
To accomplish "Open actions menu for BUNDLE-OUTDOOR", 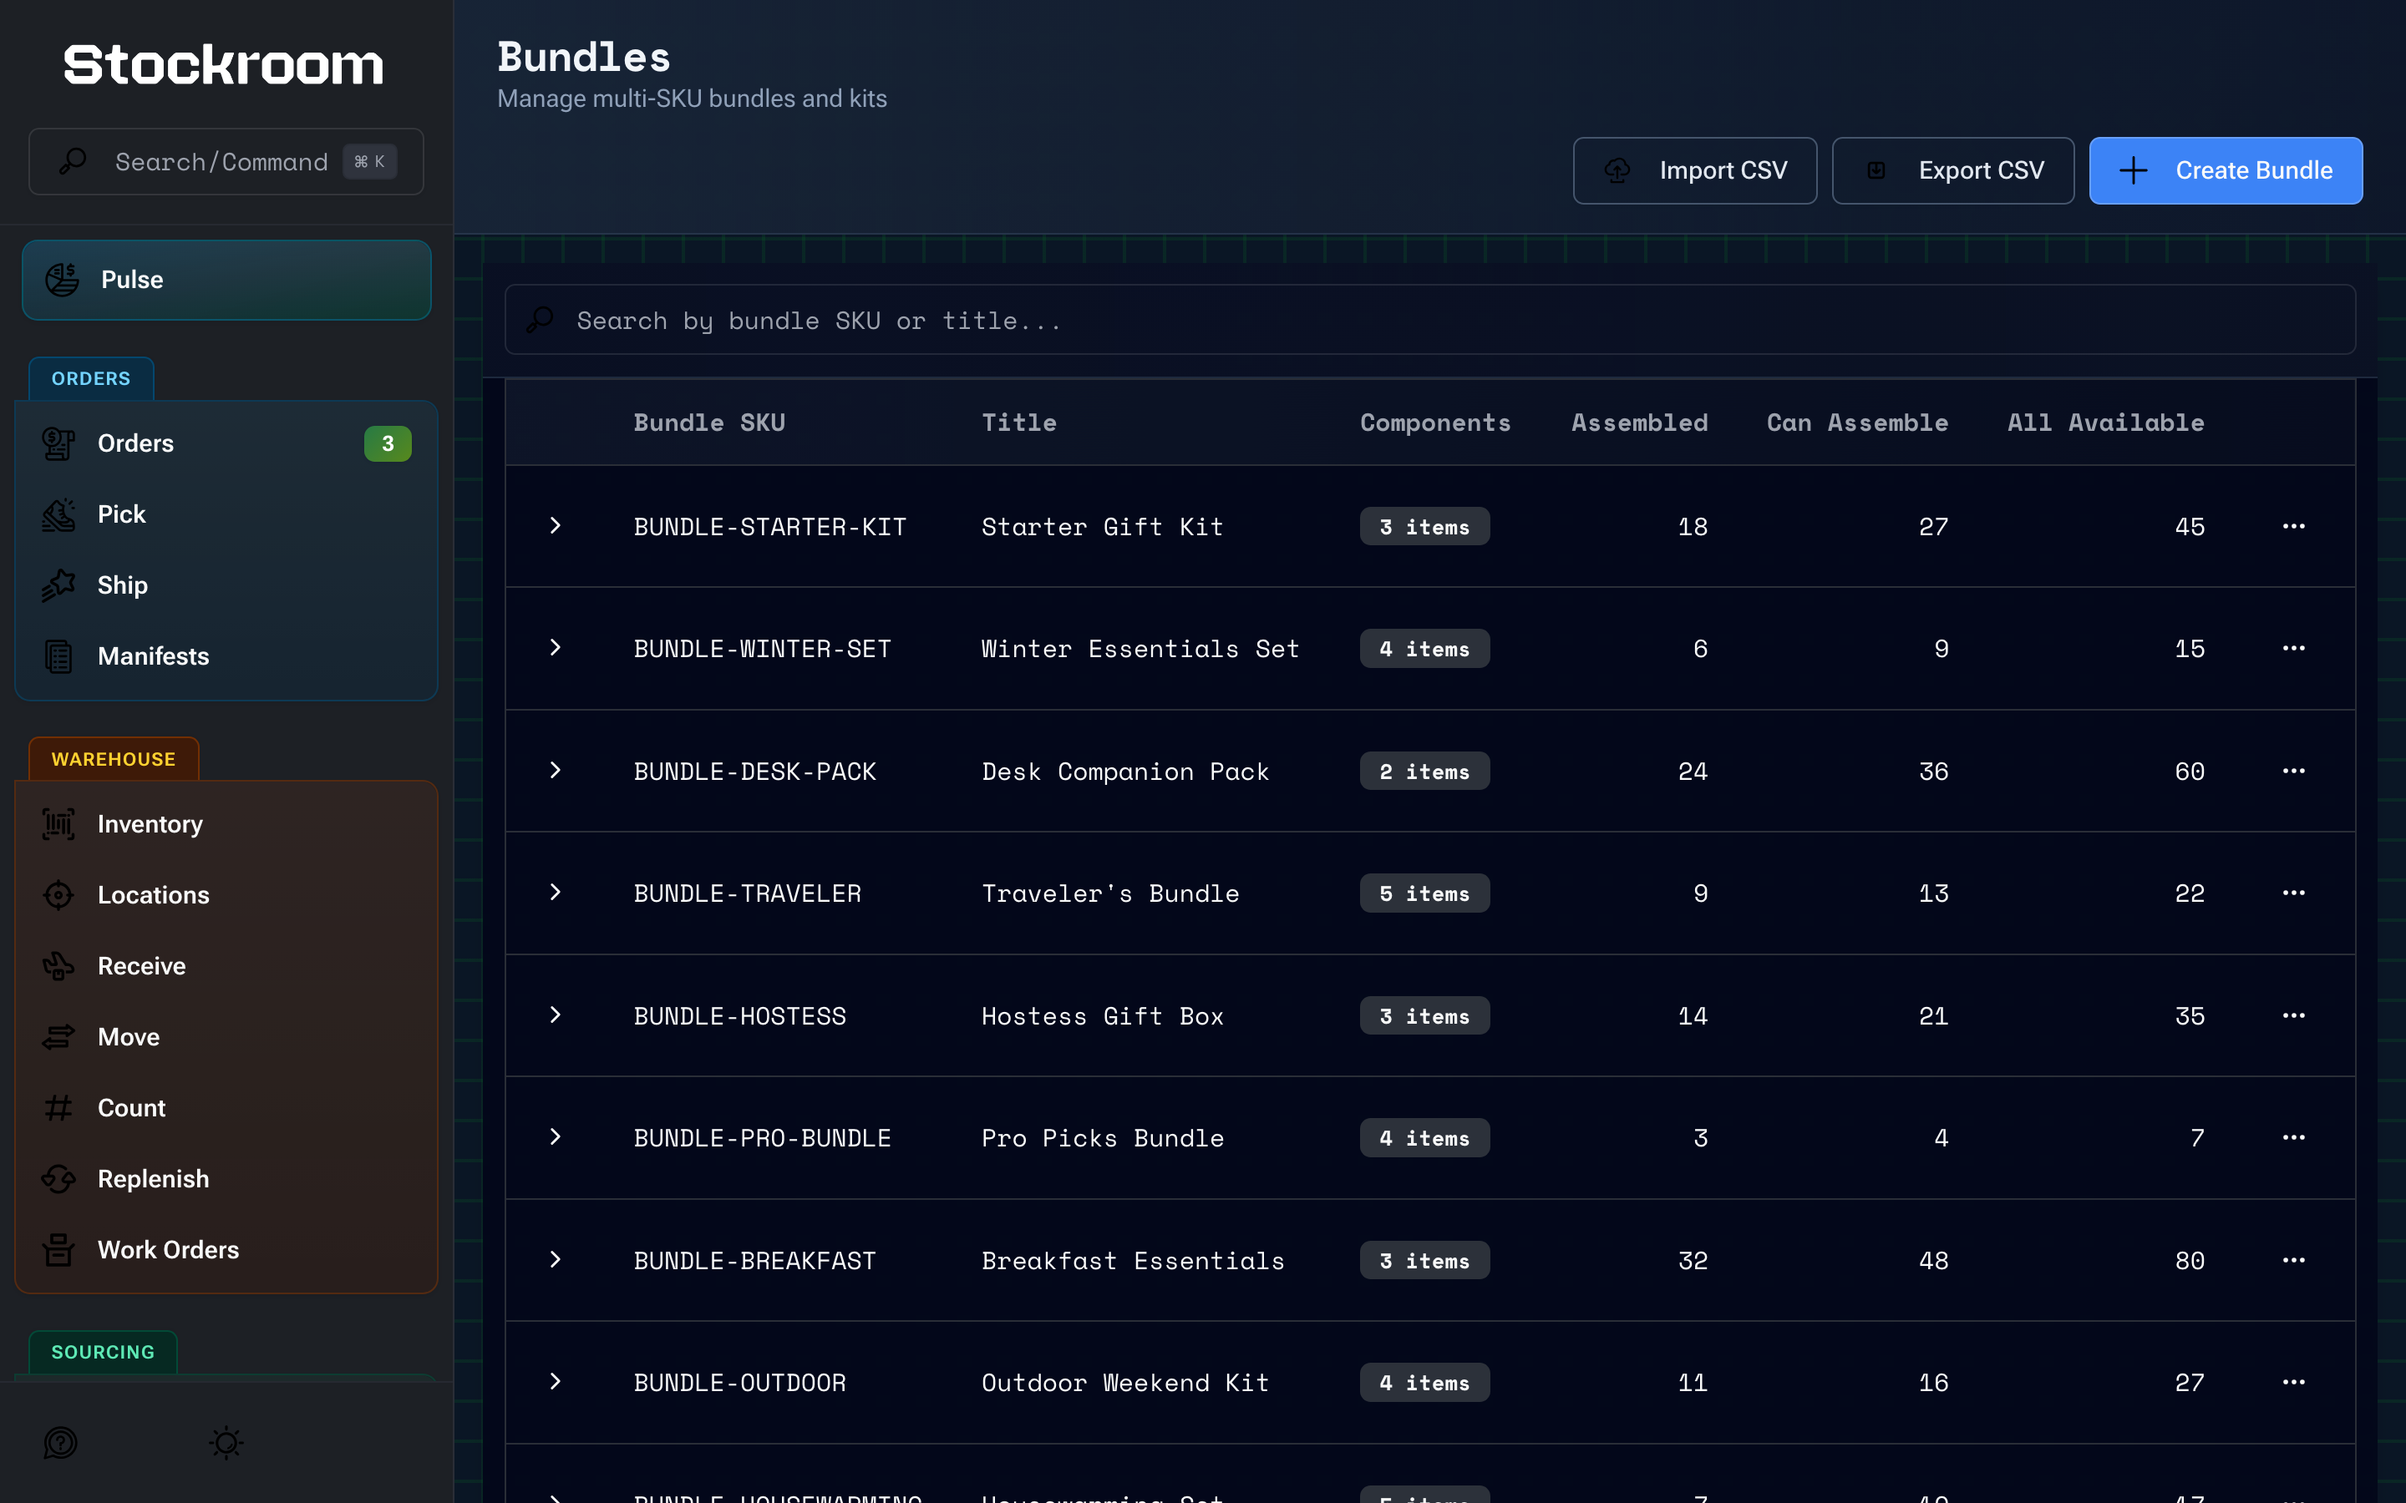I will (x=2294, y=1382).
